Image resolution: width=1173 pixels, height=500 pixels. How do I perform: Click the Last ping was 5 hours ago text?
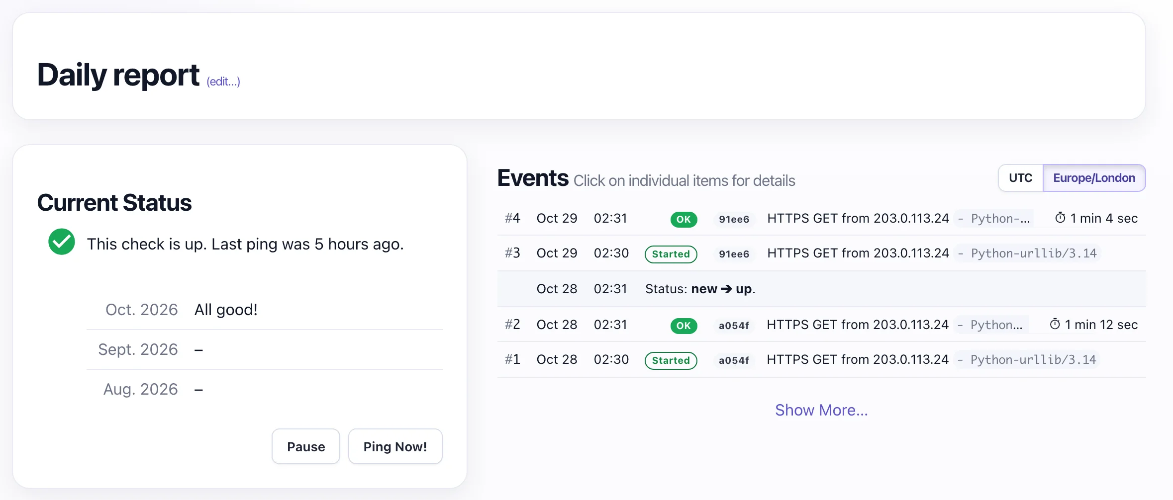[x=307, y=244]
